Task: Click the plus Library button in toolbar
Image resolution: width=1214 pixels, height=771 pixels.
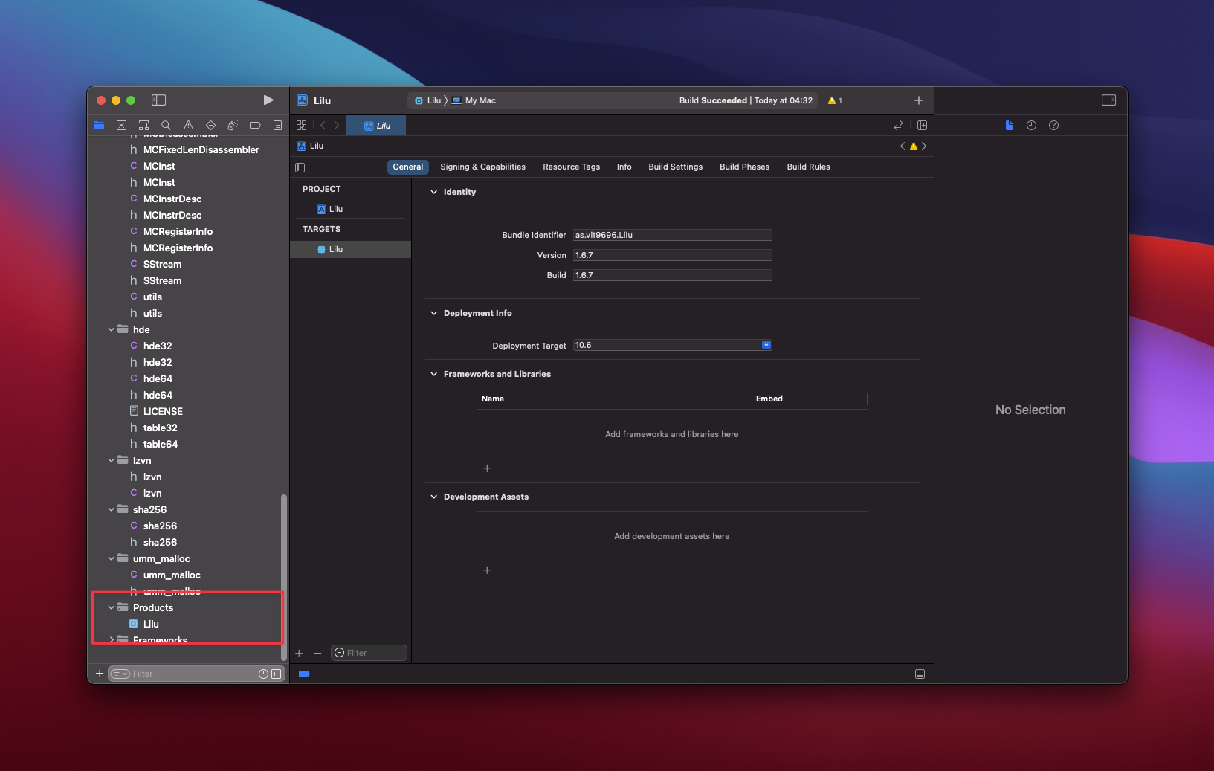Action: click(x=919, y=100)
